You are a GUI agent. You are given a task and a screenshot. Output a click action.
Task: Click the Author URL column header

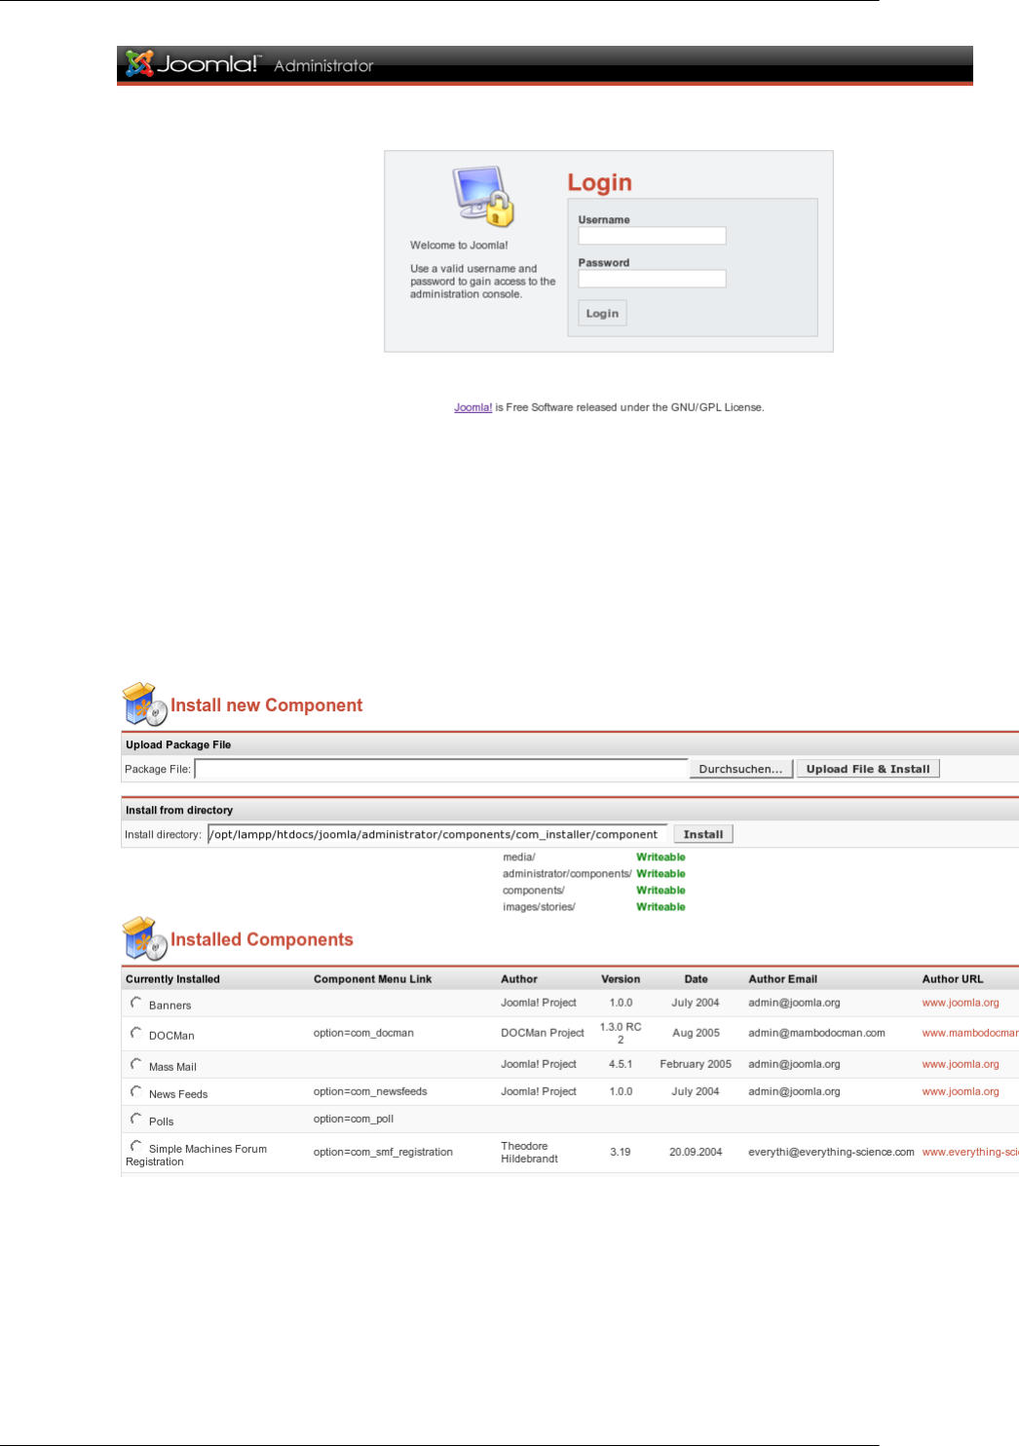point(953,979)
